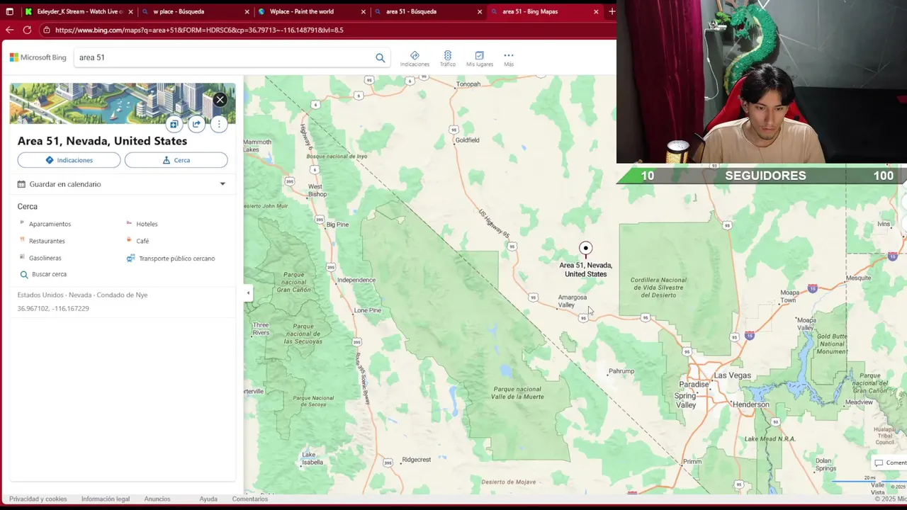907x510 pixels.
Task: Click the Independence town label
Action: tap(356, 280)
